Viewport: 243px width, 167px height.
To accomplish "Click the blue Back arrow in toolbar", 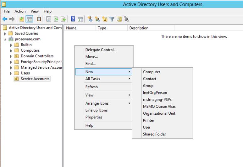I will 5,19.
